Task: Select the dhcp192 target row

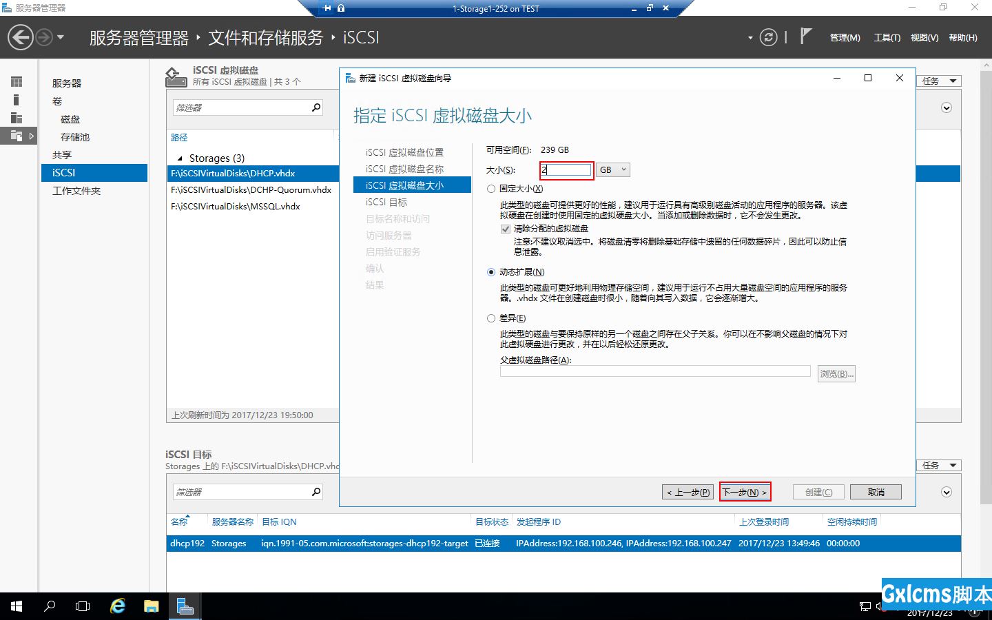Action: coord(564,544)
